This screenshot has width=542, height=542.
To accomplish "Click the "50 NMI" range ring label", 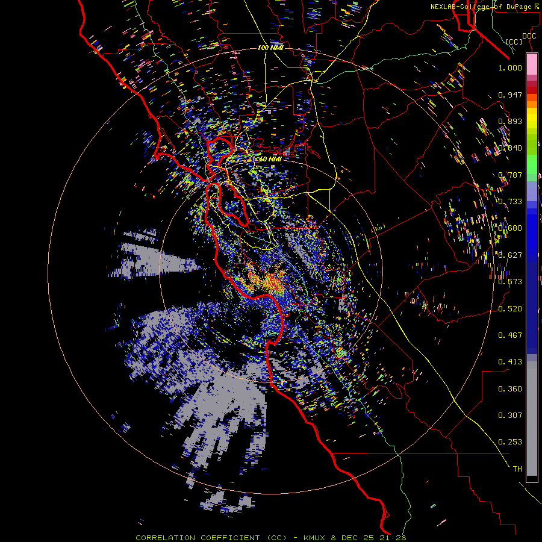I will (270, 159).
